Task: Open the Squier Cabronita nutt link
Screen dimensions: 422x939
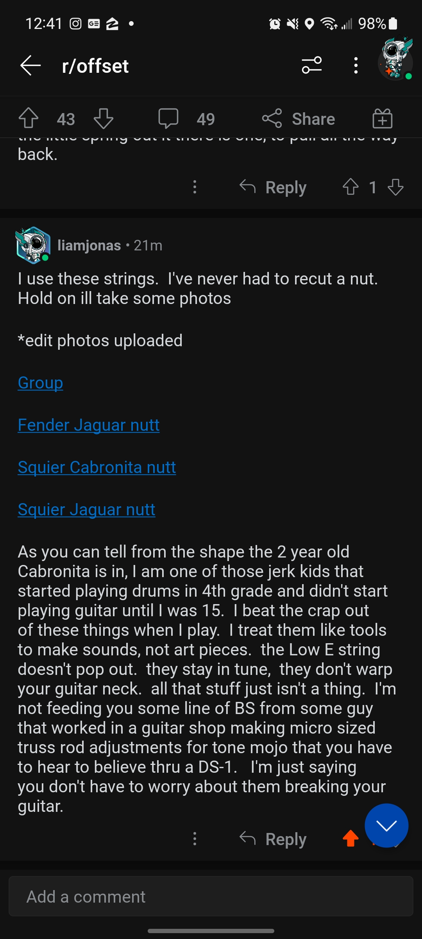Action: (x=97, y=467)
